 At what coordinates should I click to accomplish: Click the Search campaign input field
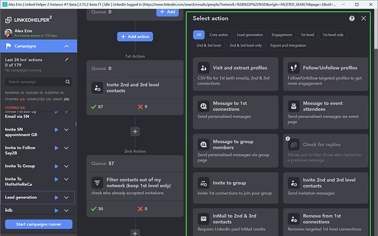pyautogui.click(x=39, y=82)
